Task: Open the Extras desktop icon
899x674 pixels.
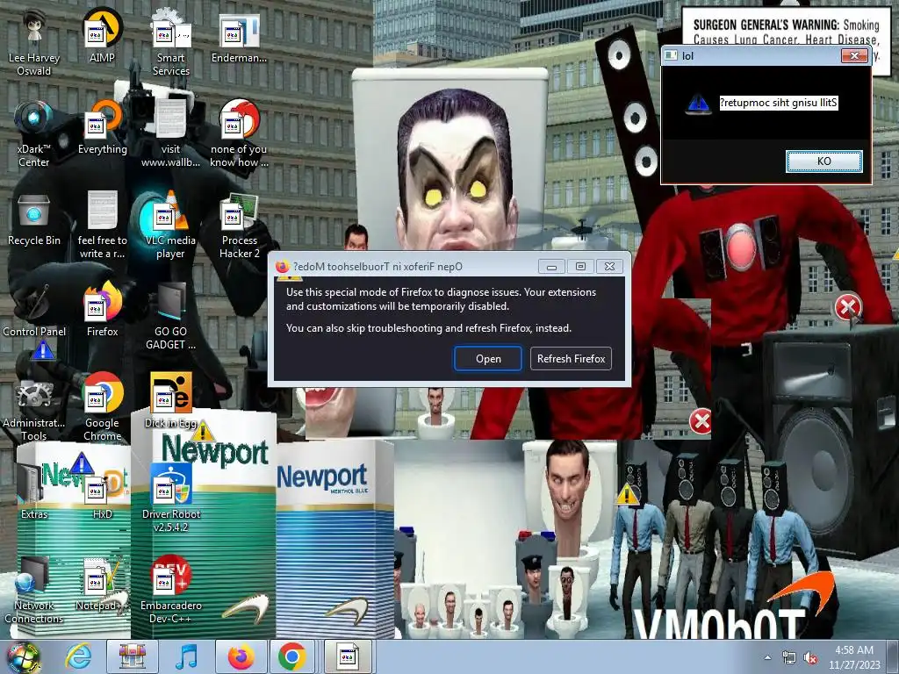Action: (34, 491)
